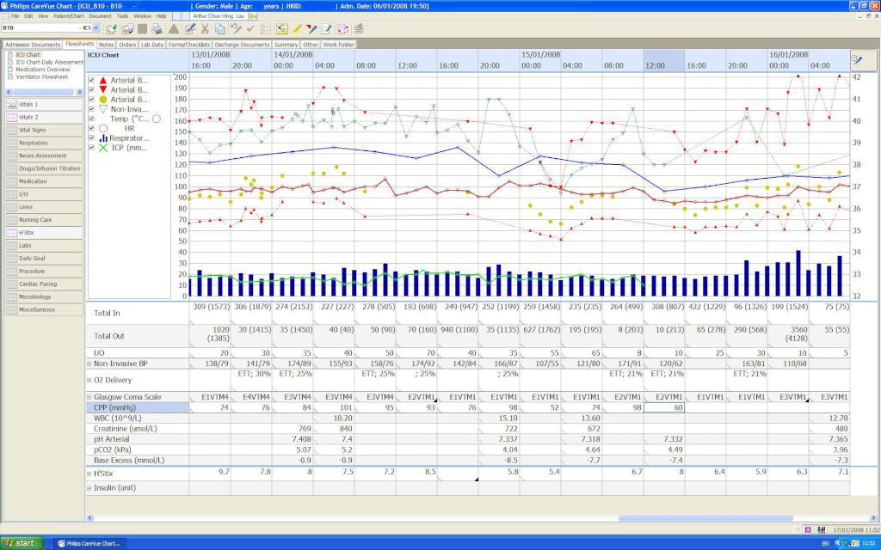Switch to the Discharge Documents tab

point(242,45)
